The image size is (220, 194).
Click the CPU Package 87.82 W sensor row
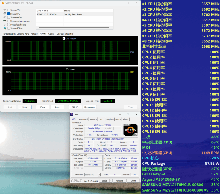coord(180,164)
